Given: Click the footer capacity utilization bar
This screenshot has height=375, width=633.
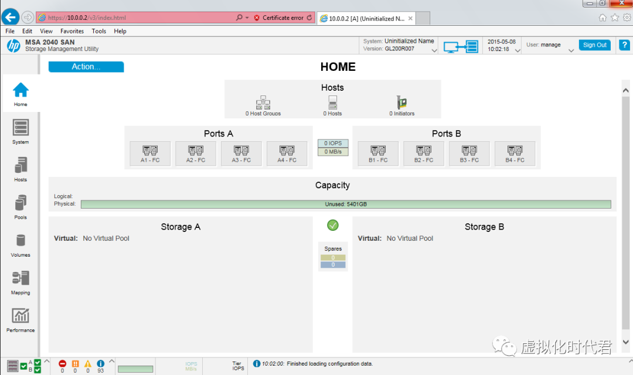Looking at the screenshot, I should pos(135,369).
